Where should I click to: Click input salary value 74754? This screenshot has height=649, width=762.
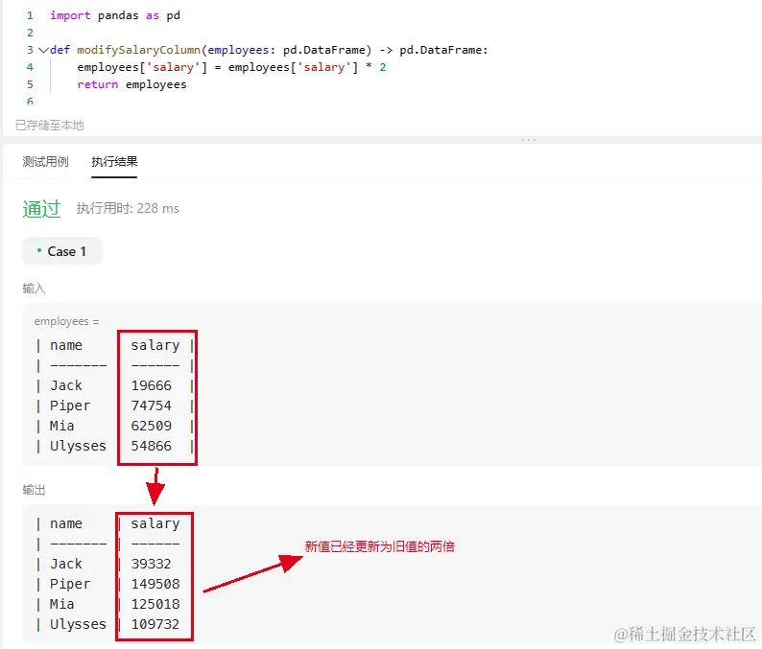(151, 406)
